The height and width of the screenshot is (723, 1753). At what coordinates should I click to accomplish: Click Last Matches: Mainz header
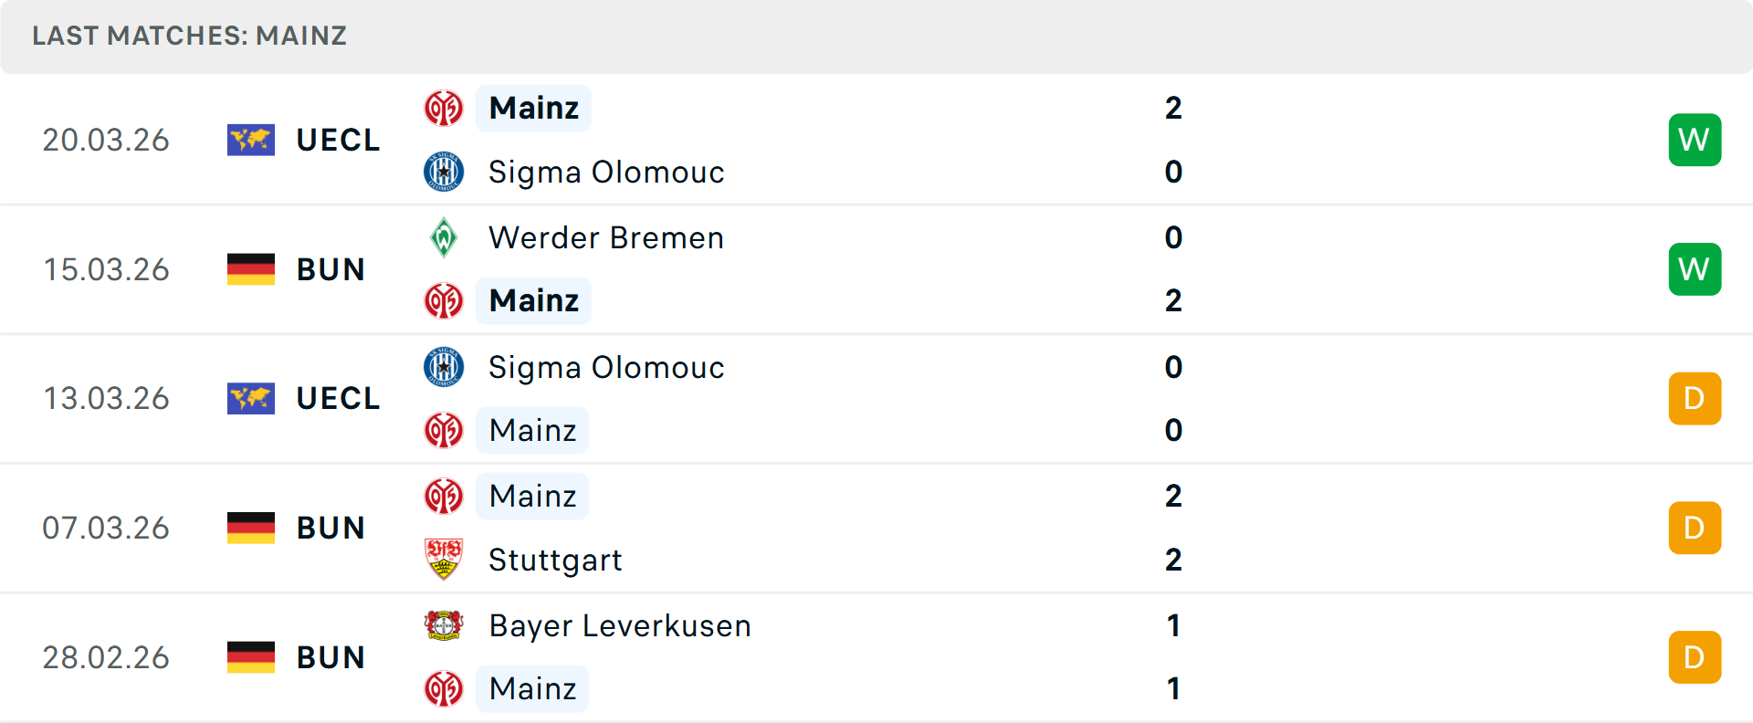[x=190, y=36]
